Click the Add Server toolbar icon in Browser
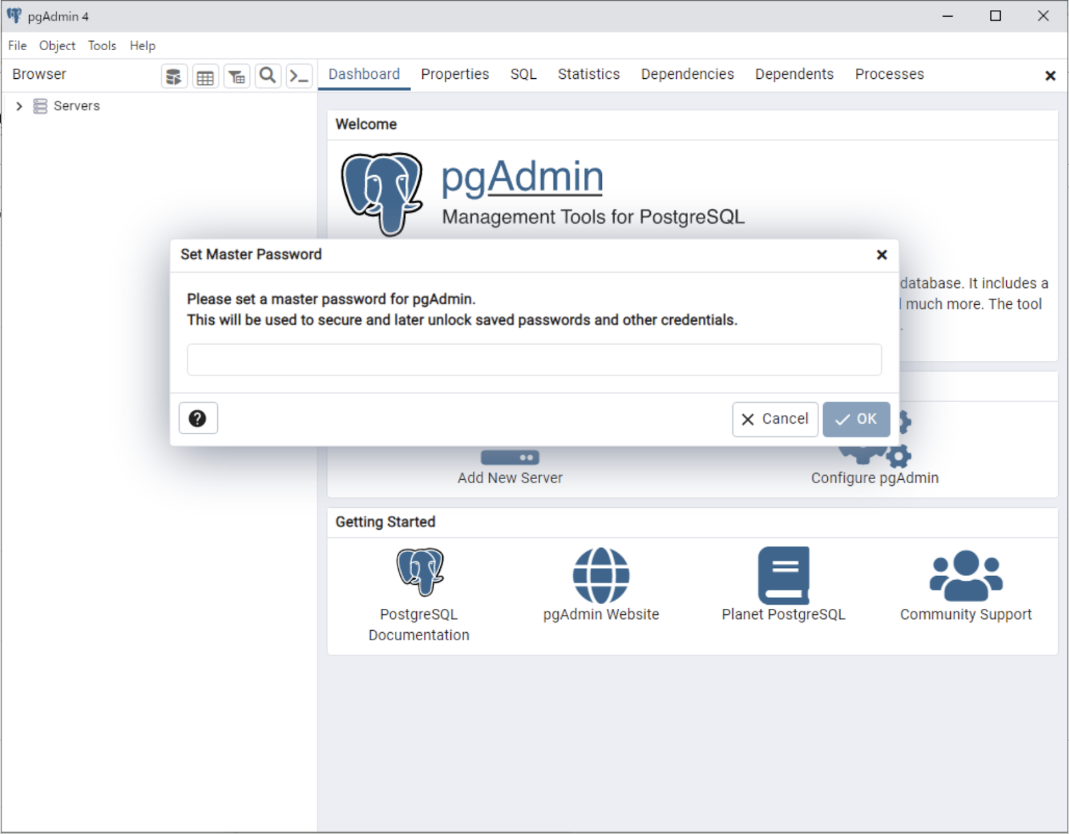This screenshot has width=1069, height=834. click(x=174, y=76)
